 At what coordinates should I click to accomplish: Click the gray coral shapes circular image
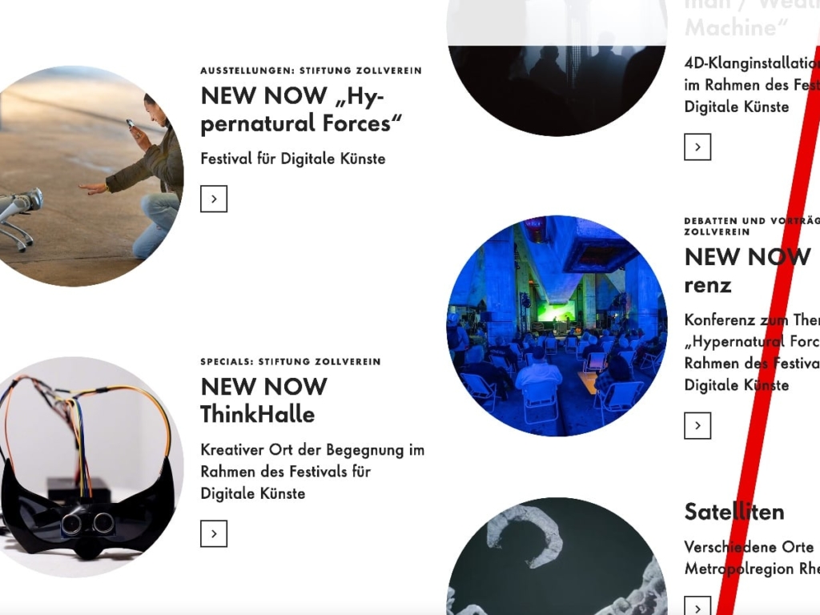pos(557,556)
